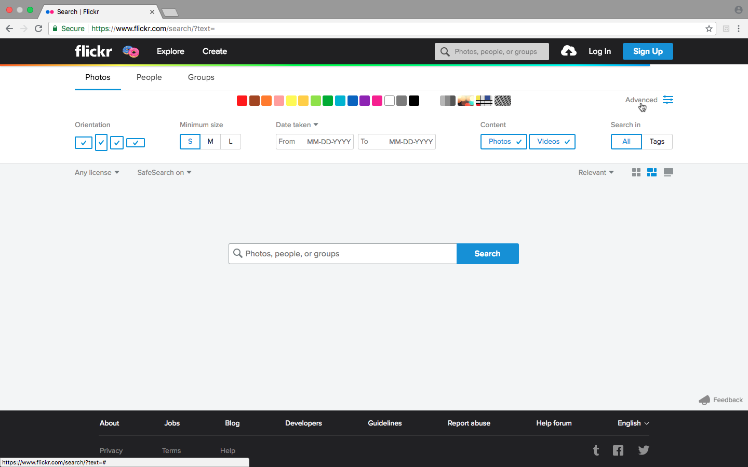
Task: Open Flickr's Facebook page icon
Action: [618, 450]
